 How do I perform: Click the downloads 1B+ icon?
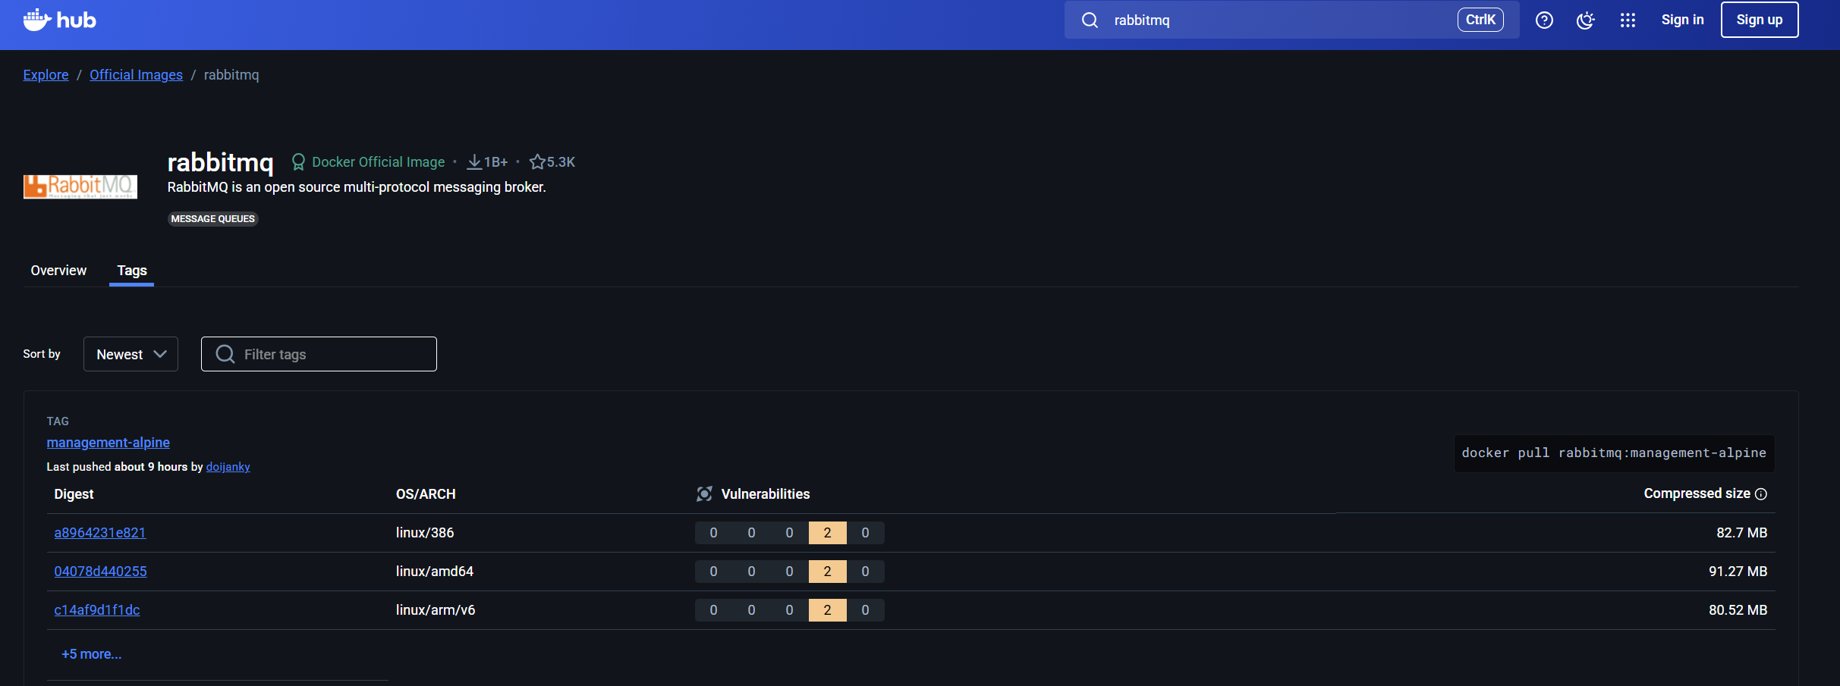(474, 162)
